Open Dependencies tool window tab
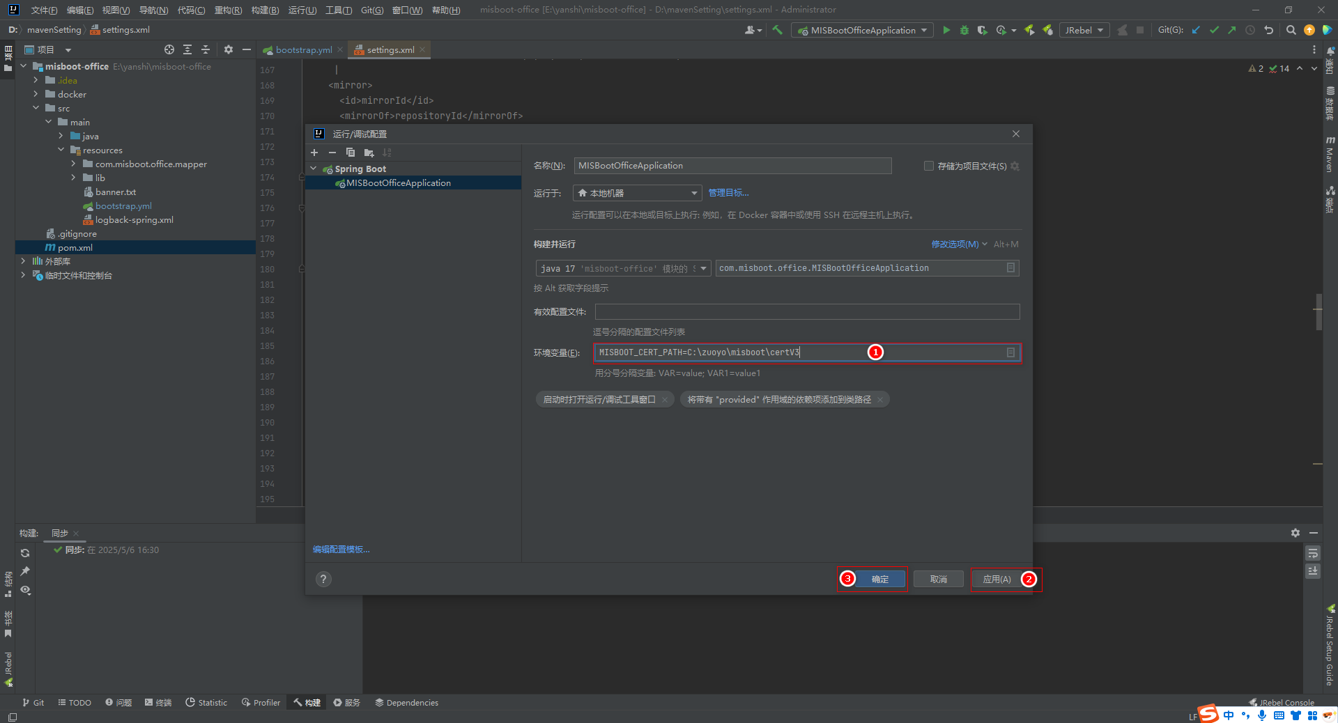The height and width of the screenshot is (723, 1338). pyautogui.click(x=407, y=702)
